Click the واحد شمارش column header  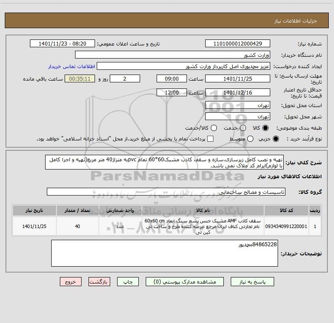[120, 210]
